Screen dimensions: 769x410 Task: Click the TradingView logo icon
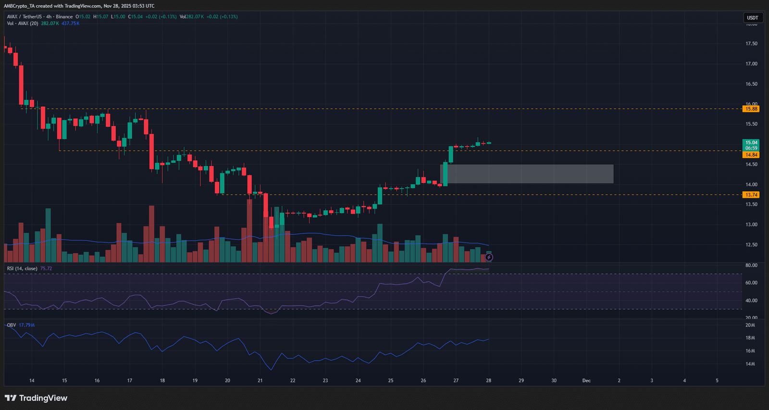(11, 398)
